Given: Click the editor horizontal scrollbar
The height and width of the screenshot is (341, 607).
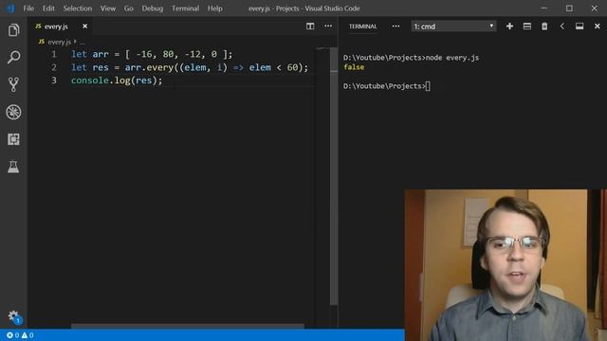Looking at the screenshot, I should click(188, 326).
